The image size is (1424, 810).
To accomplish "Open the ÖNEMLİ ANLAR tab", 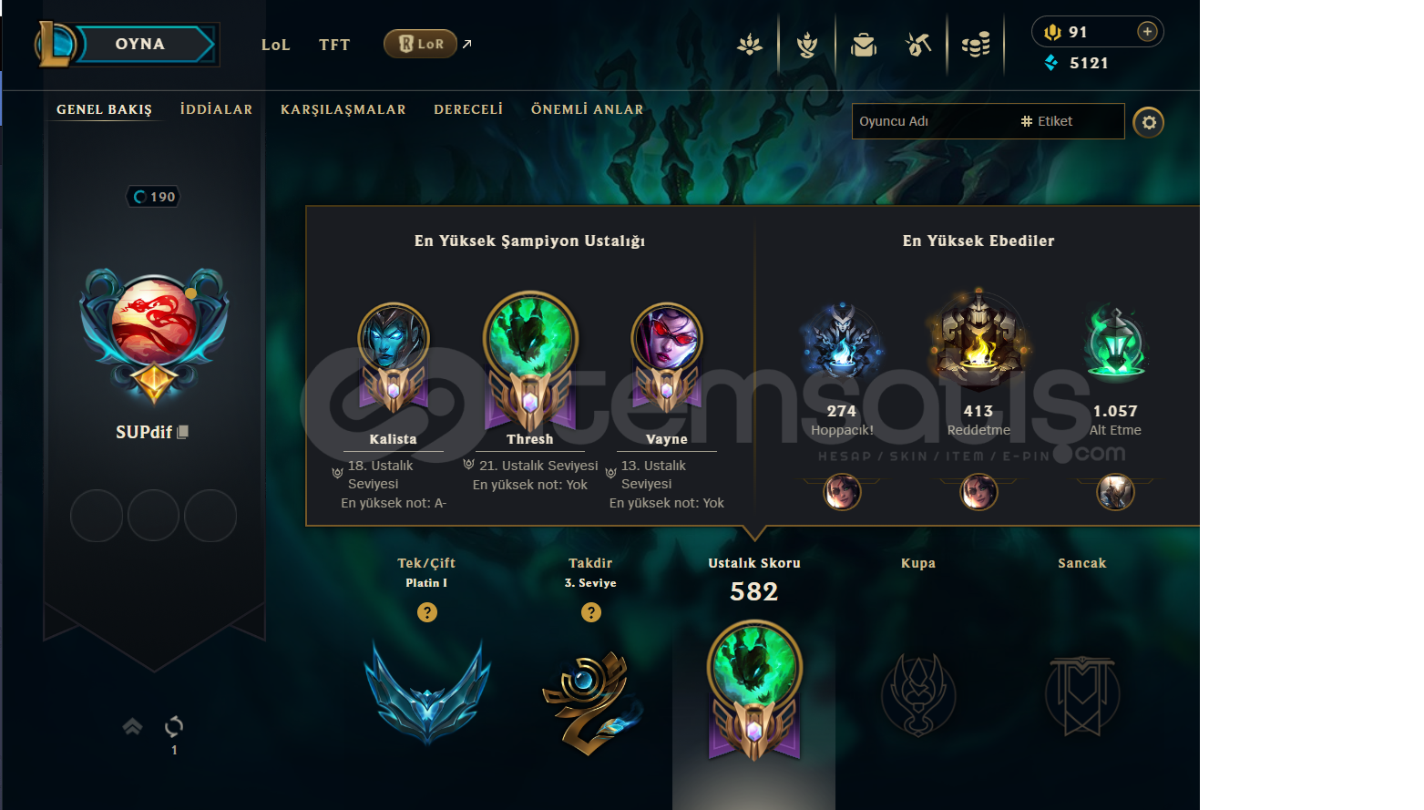I will click(588, 109).
